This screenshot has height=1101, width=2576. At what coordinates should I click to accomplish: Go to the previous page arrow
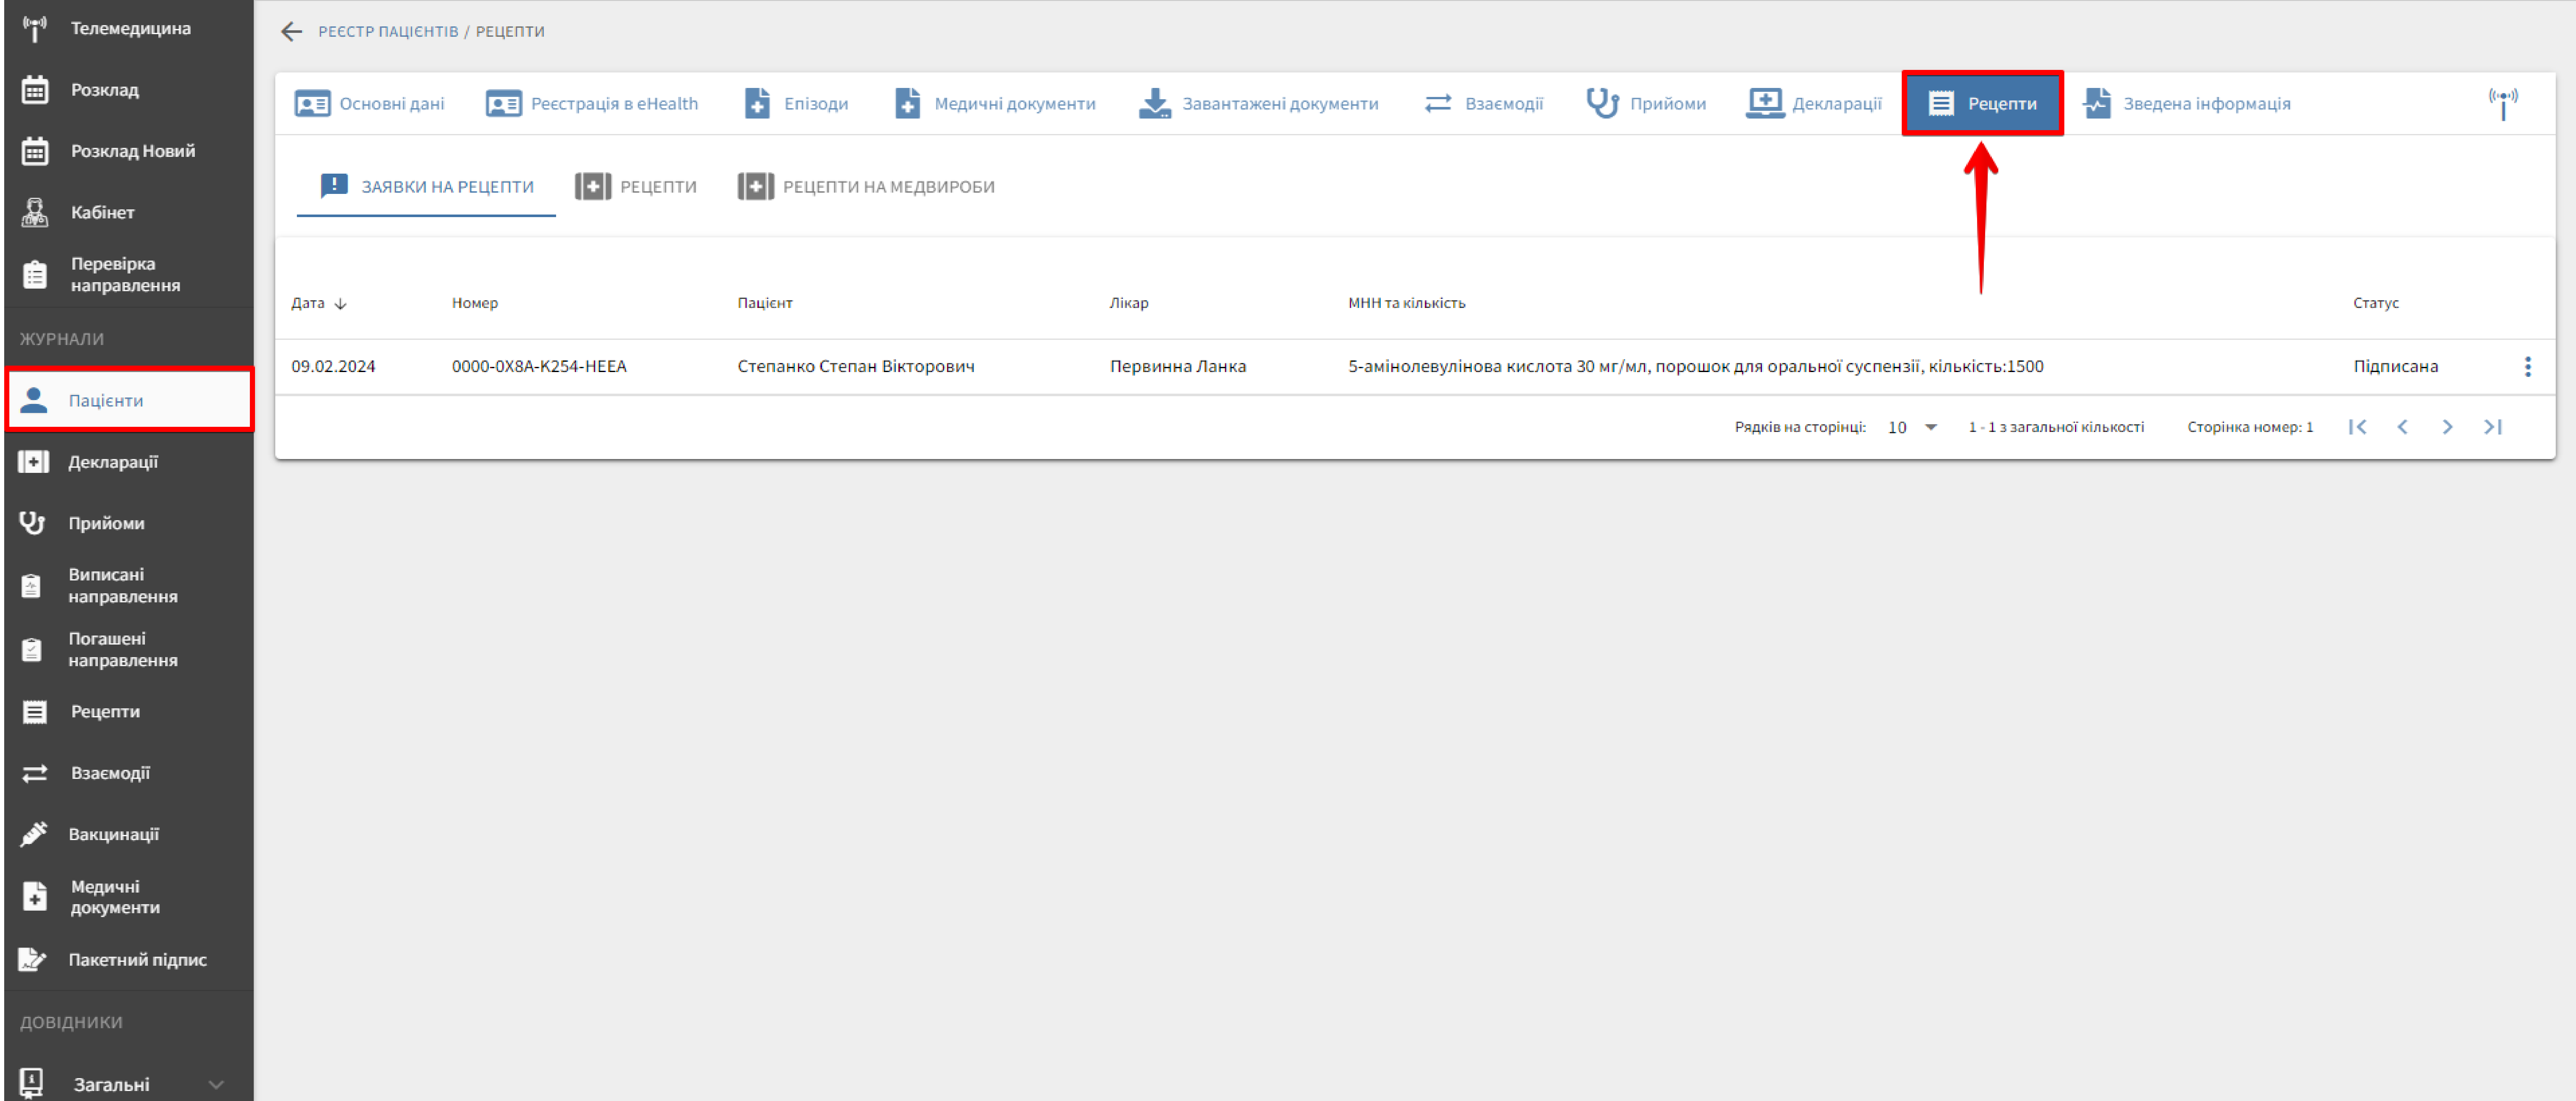pos(2402,427)
